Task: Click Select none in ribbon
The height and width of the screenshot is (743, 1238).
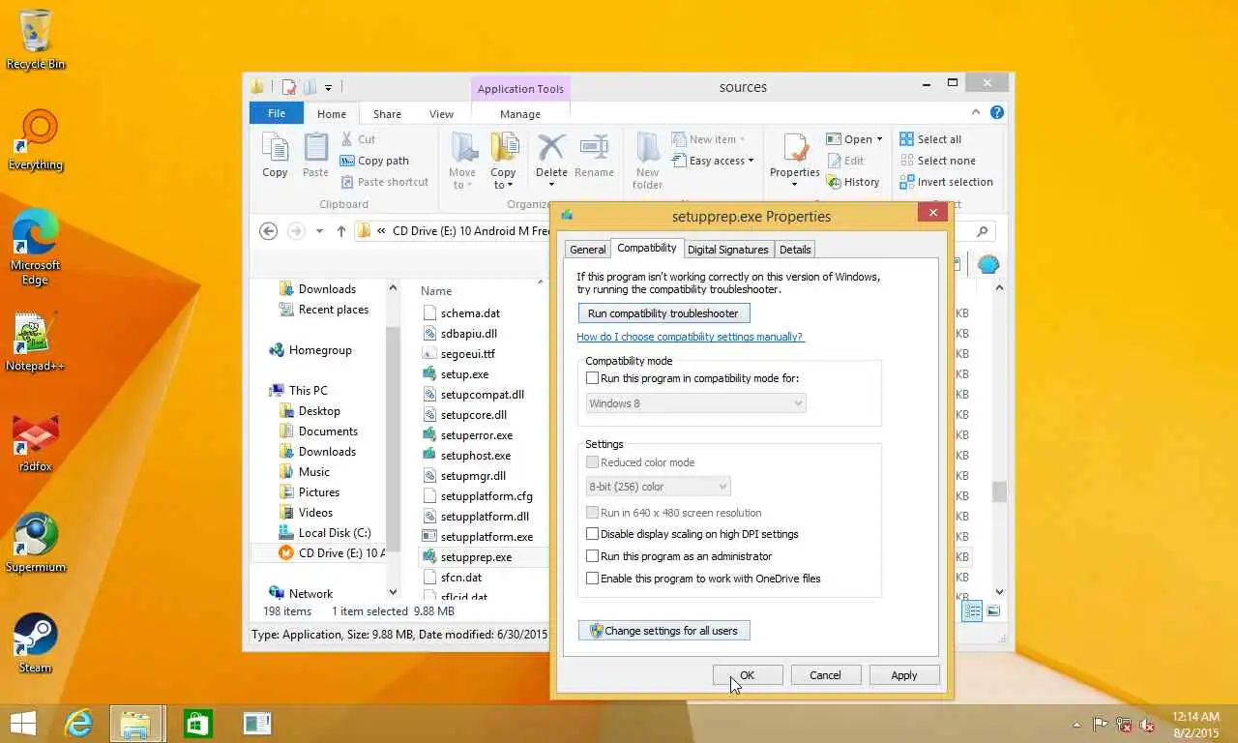Action: point(936,161)
